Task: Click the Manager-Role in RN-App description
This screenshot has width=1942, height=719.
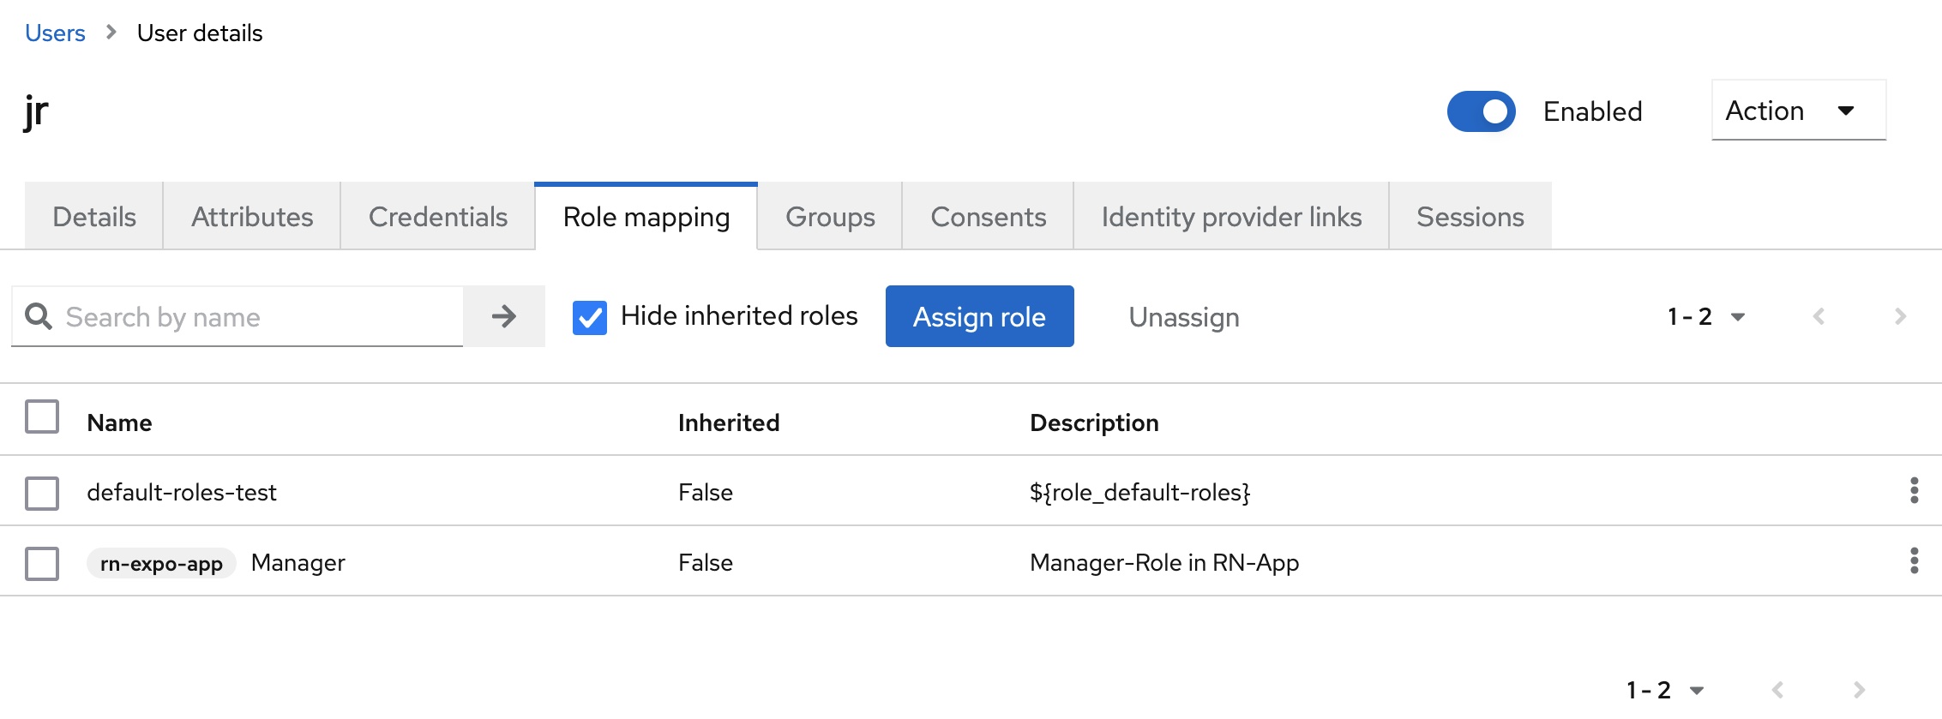Action: (1164, 562)
